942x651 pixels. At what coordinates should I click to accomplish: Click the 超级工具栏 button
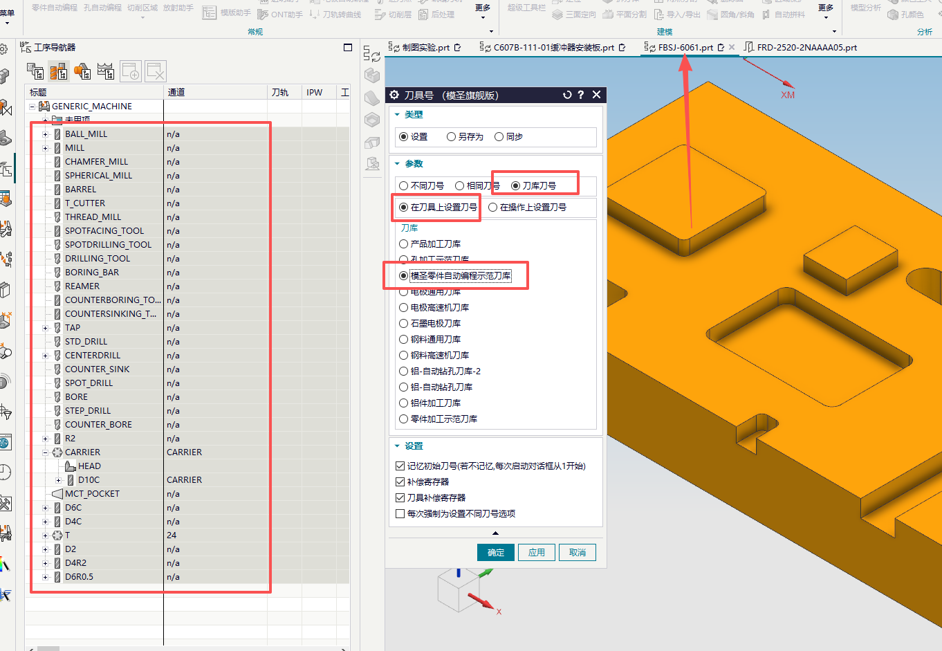[526, 8]
